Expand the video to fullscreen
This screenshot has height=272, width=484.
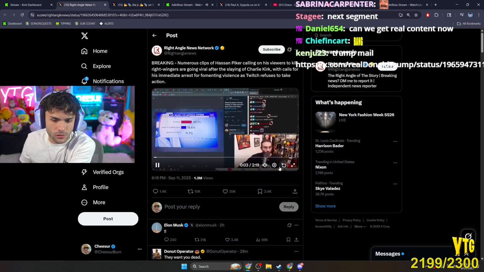click(293, 165)
